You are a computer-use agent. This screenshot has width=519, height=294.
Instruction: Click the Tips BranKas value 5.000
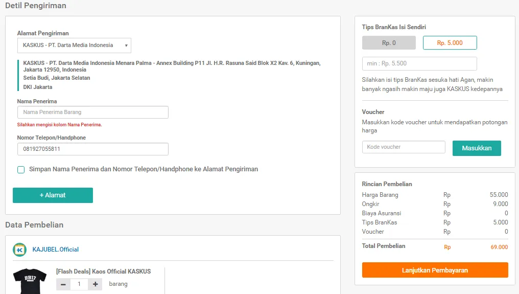pyautogui.click(x=501, y=222)
